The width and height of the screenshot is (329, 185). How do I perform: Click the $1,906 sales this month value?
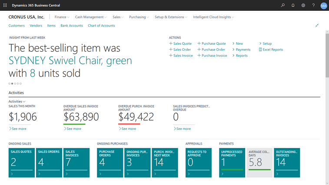coord(23,117)
